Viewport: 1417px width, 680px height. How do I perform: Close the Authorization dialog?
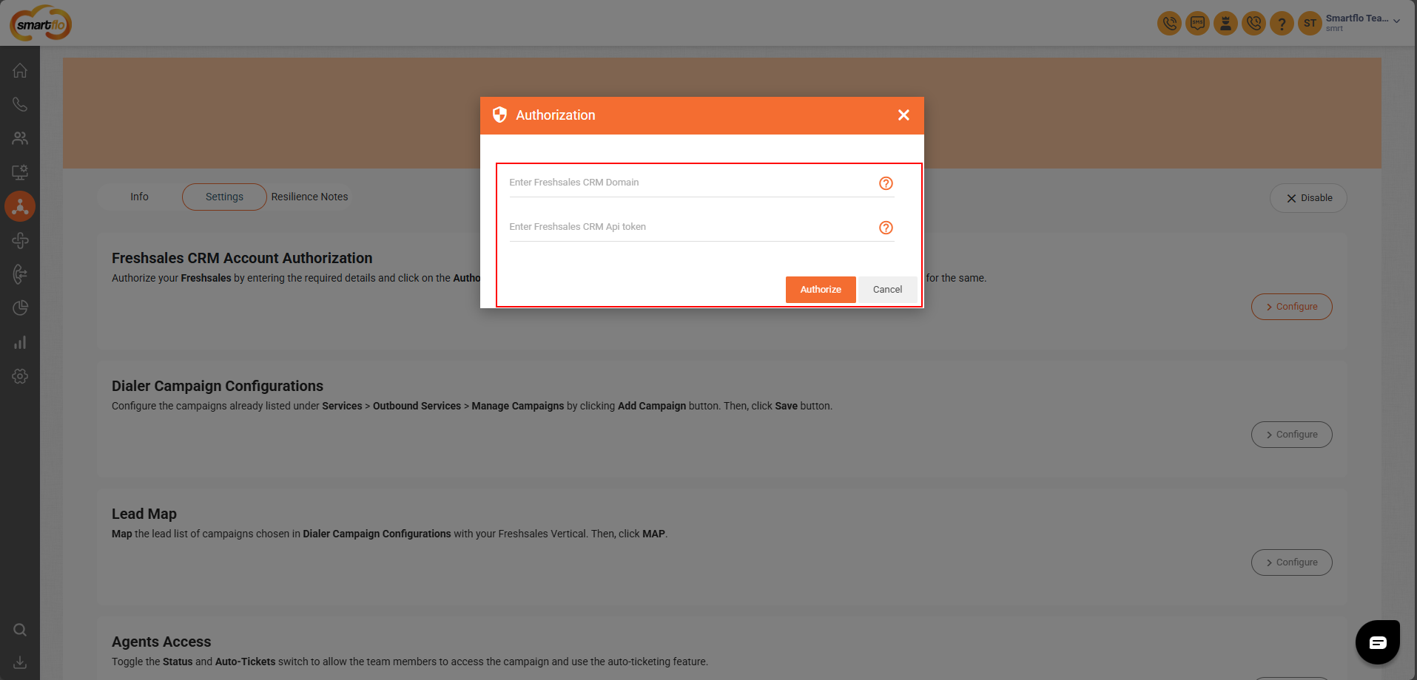point(903,115)
